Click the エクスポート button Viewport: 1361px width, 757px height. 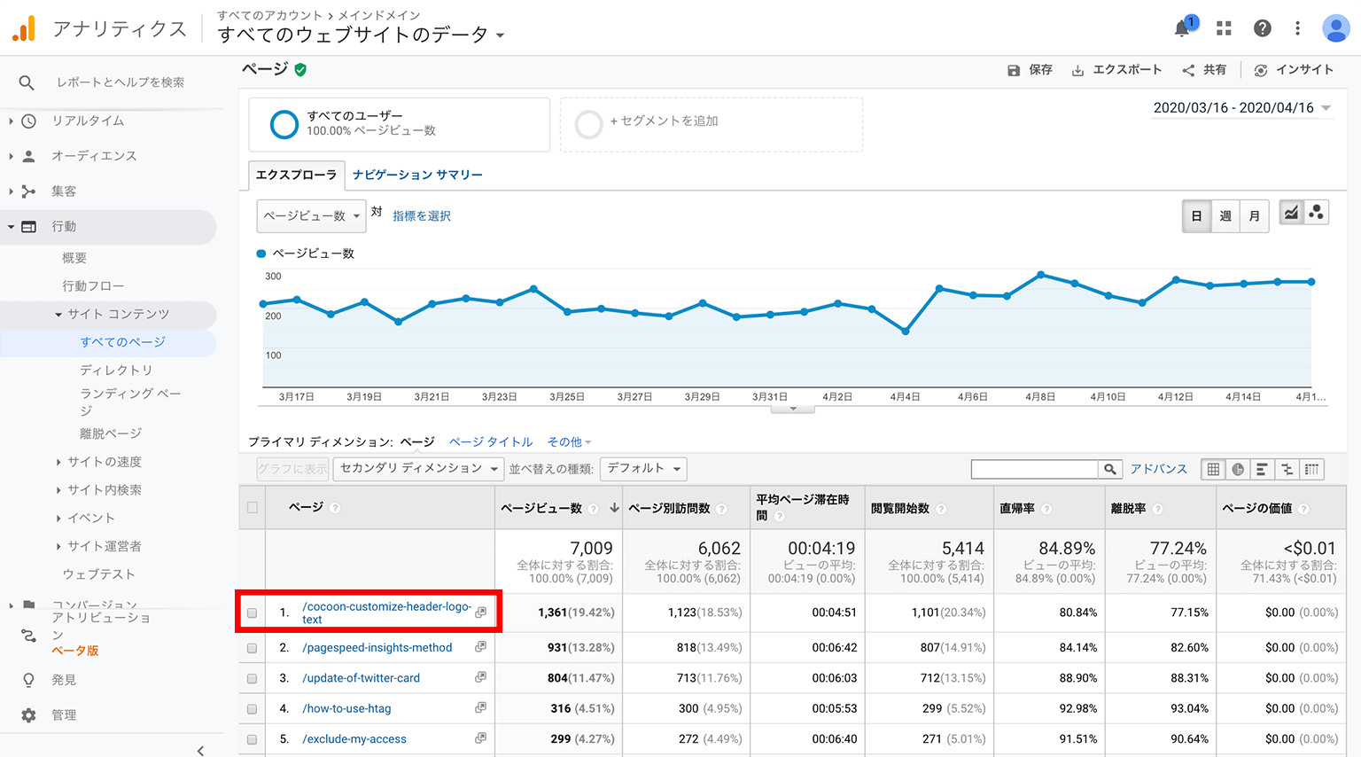tap(1116, 70)
